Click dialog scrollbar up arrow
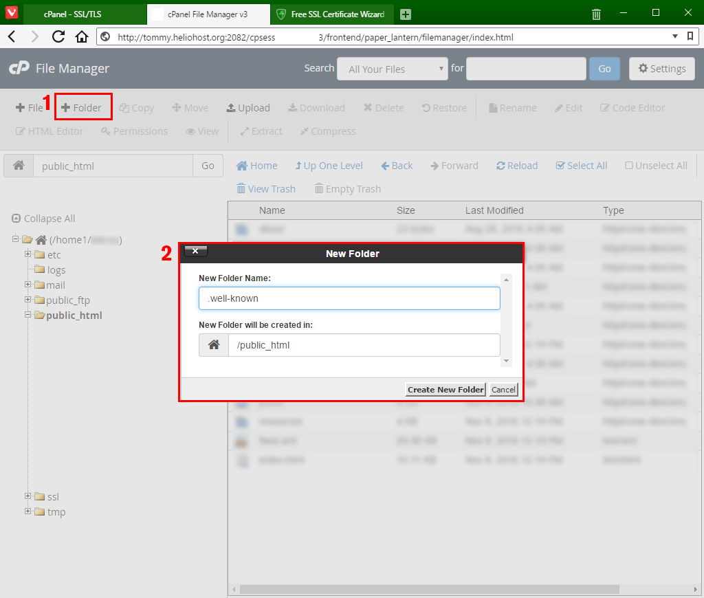This screenshot has height=598, width=704. [x=506, y=280]
